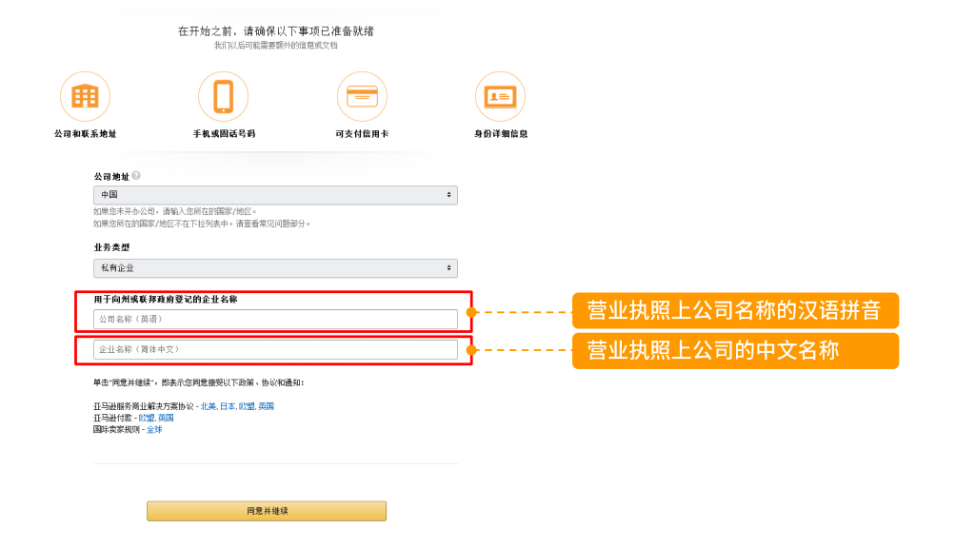Click the ID card icon for 身份详细信息

(502, 95)
